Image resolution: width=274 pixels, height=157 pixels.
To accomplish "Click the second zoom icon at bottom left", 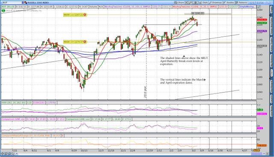I will coord(6,154).
